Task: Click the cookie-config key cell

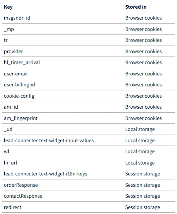Action: pyautogui.click(x=63, y=96)
